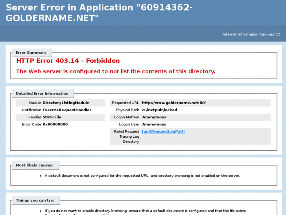Click the Logon User 'Anonymous' value
Viewport: 286px width, 215px height.
click(154, 124)
